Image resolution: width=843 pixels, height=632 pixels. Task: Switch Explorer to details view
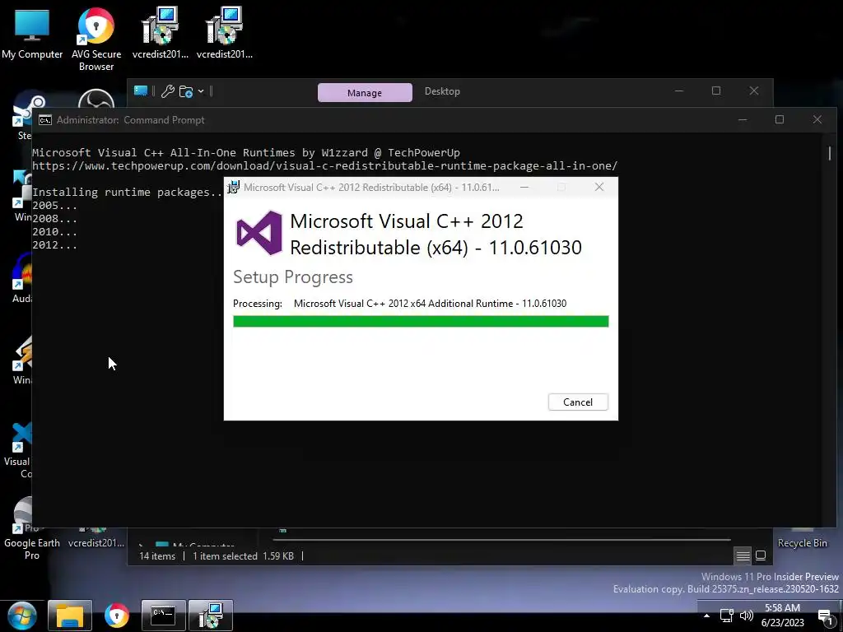pyautogui.click(x=743, y=555)
